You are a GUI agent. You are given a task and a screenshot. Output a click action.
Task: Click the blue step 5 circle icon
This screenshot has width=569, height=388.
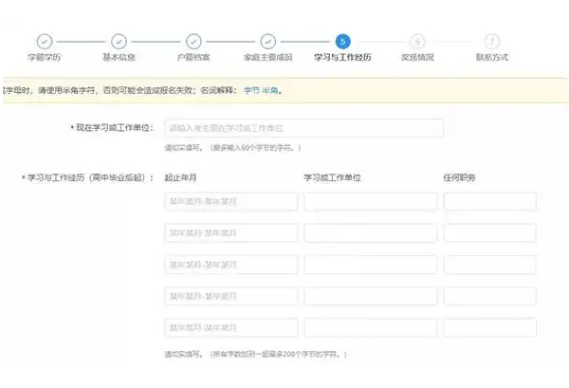click(343, 42)
